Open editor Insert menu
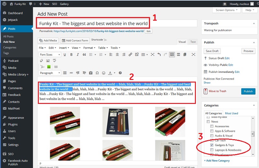This screenshot has width=259, height=168. (64, 48)
